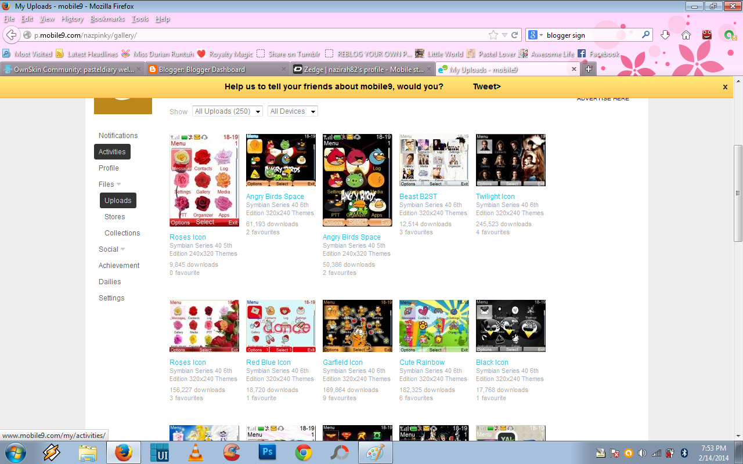Open Notifications in sidebar
This screenshot has width=743, height=464.
click(118, 136)
